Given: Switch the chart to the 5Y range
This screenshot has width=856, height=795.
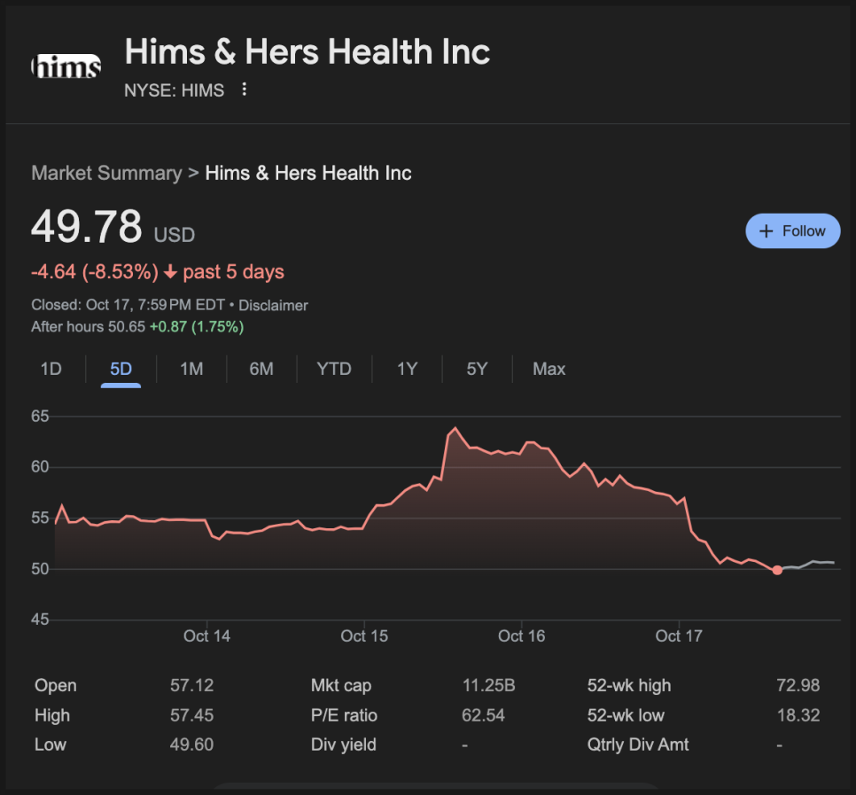Looking at the screenshot, I should tap(477, 369).
